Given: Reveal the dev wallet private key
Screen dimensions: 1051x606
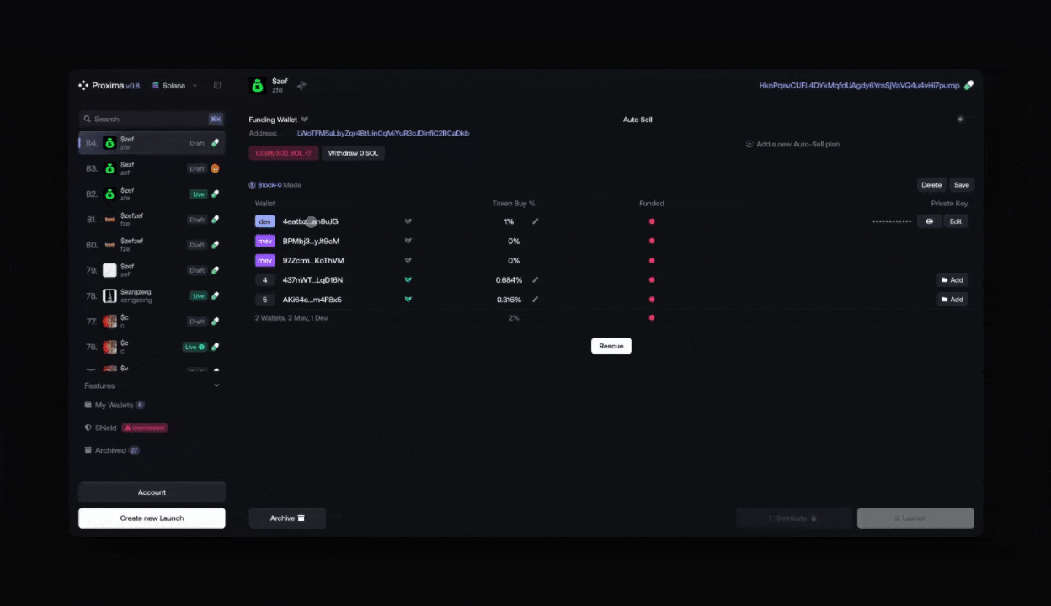Looking at the screenshot, I should pyautogui.click(x=929, y=221).
